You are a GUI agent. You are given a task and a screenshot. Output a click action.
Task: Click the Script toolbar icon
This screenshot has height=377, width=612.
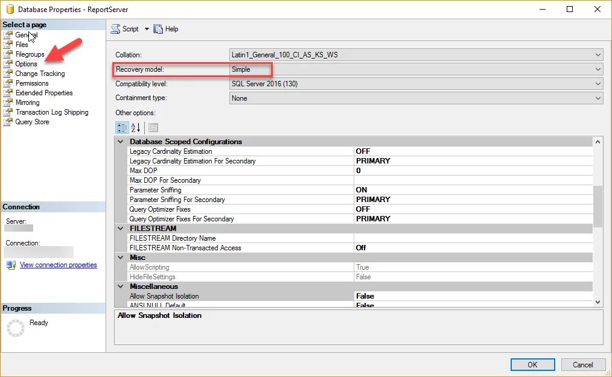click(x=115, y=29)
